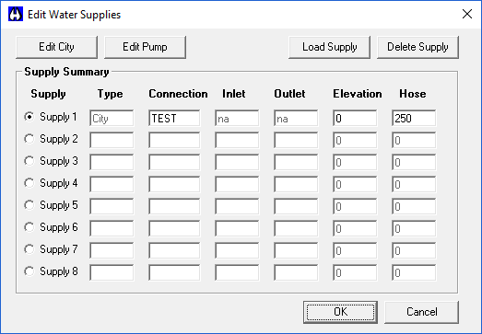482x334 pixels.
Task: Focus the Supply 1 Connection field with TEST
Action: [174, 118]
